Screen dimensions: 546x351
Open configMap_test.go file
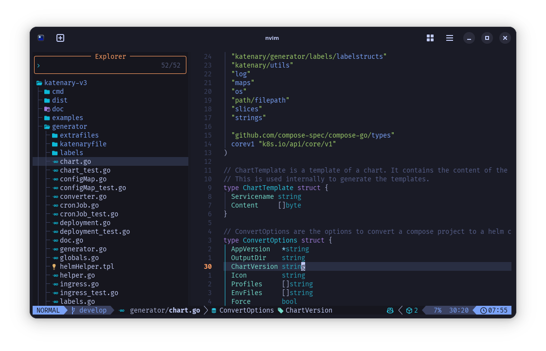click(93, 188)
